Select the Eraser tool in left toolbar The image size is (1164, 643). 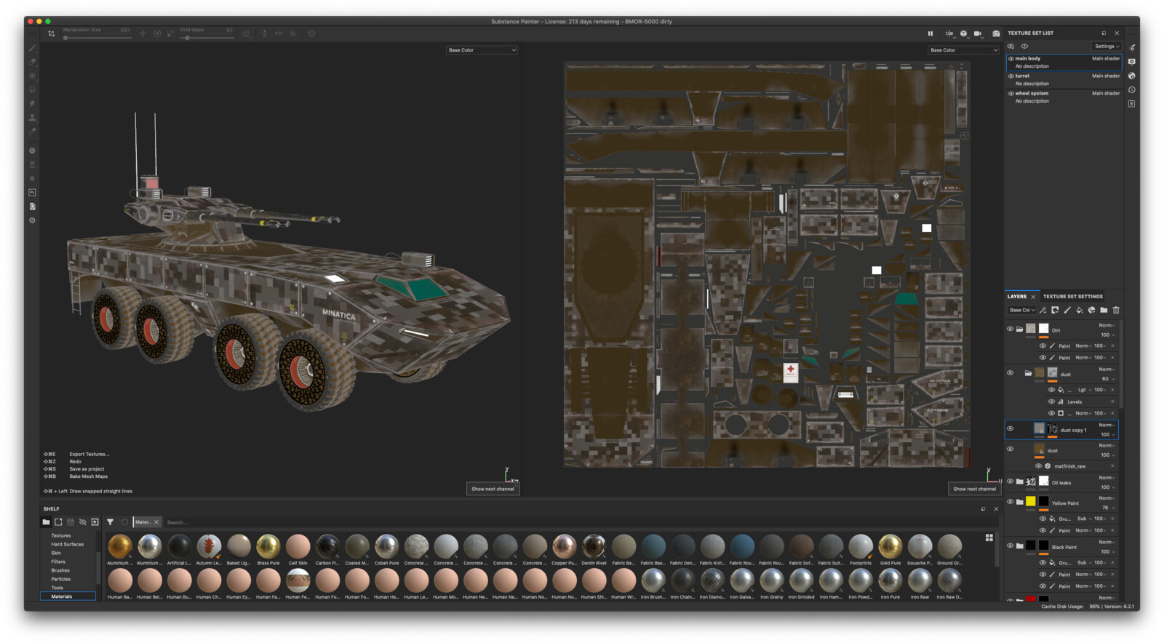32,62
